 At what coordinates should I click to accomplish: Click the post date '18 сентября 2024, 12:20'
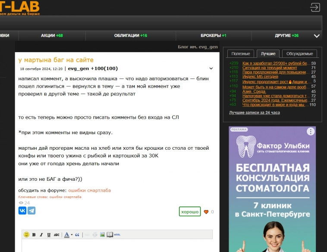click(x=41, y=69)
